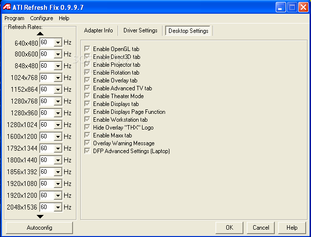Click the Autoconfig button
The image size is (311, 237).
(x=39, y=228)
